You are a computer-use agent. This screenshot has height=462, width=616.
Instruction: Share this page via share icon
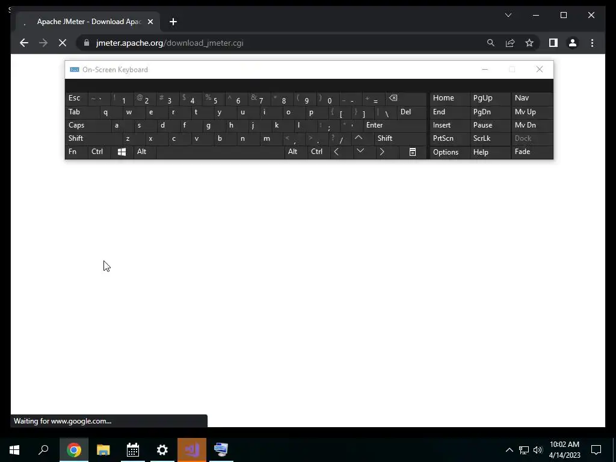[510, 43]
